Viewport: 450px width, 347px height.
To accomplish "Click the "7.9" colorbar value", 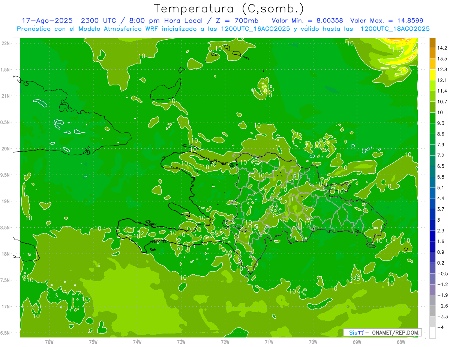I will coord(441,144).
